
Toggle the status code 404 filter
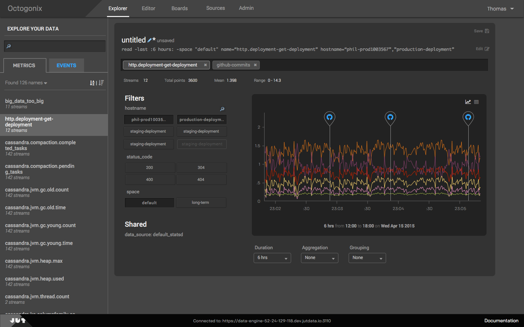point(201,180)
